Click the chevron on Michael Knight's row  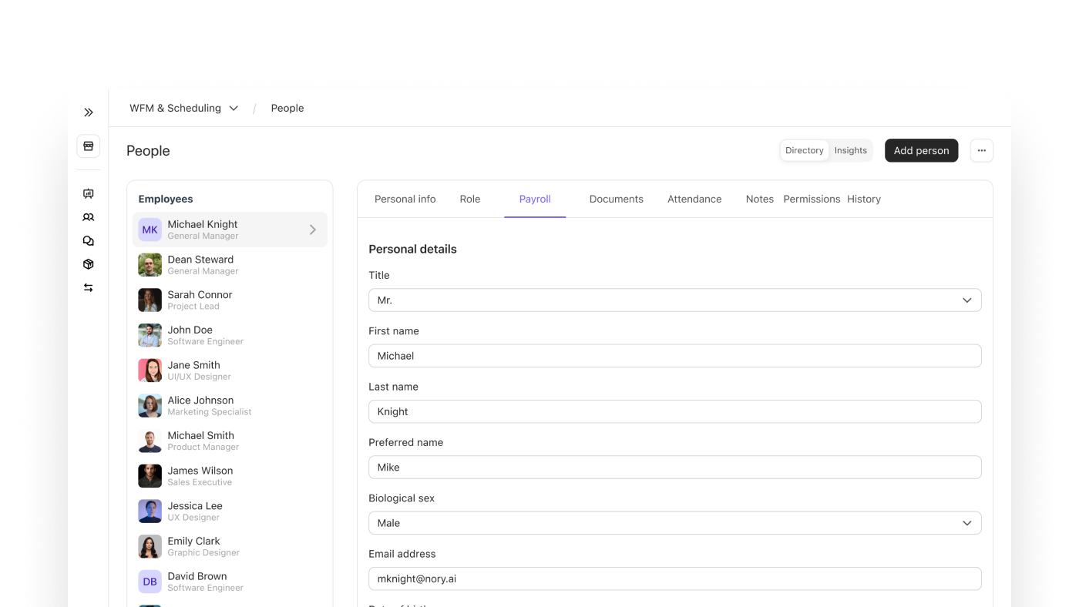tap(312, 230)
